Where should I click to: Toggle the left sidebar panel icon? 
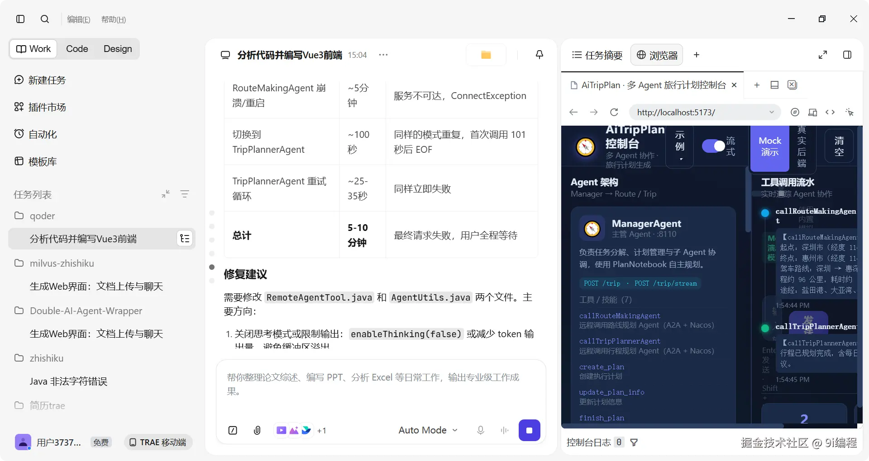point(20,19)
